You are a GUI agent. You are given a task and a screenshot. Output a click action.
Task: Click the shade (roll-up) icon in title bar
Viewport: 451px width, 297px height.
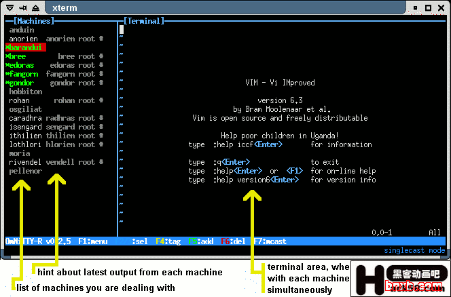click(37, 8)
